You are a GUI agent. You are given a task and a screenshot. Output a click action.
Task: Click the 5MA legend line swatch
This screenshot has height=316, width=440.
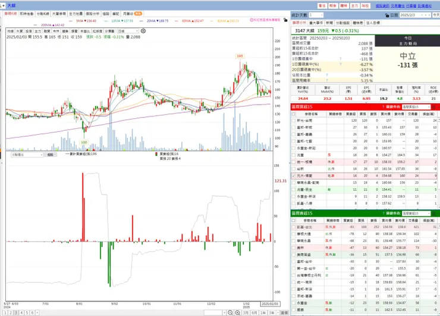[x=70, y=21]
